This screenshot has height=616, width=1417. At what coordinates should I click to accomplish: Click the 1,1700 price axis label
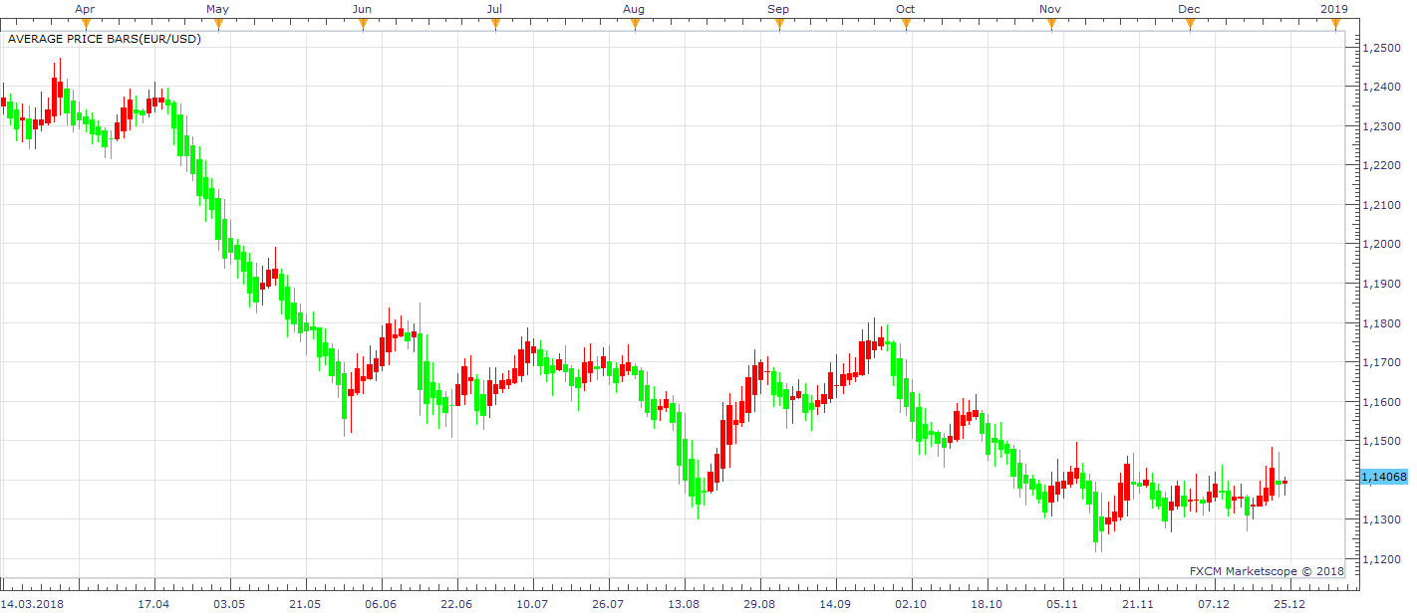point(1381,363)
